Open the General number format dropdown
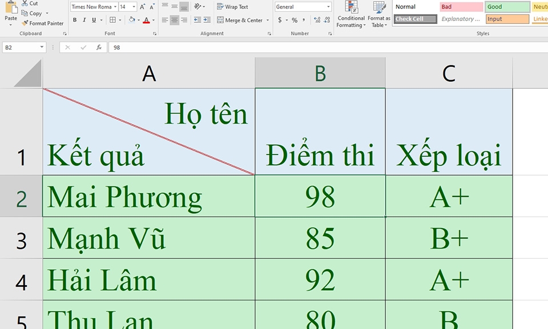This screenshot has width=548, height=329. tap(328, 7)
